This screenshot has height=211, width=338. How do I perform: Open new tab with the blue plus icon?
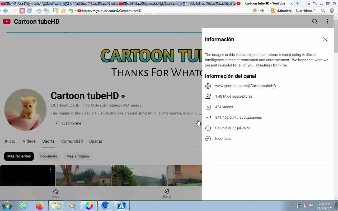point(298,3)
